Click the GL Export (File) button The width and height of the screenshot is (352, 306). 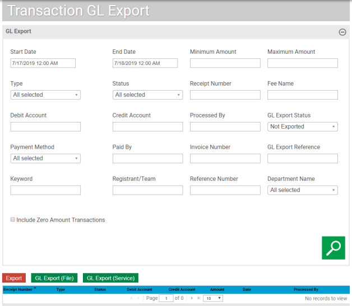(54, 278)
